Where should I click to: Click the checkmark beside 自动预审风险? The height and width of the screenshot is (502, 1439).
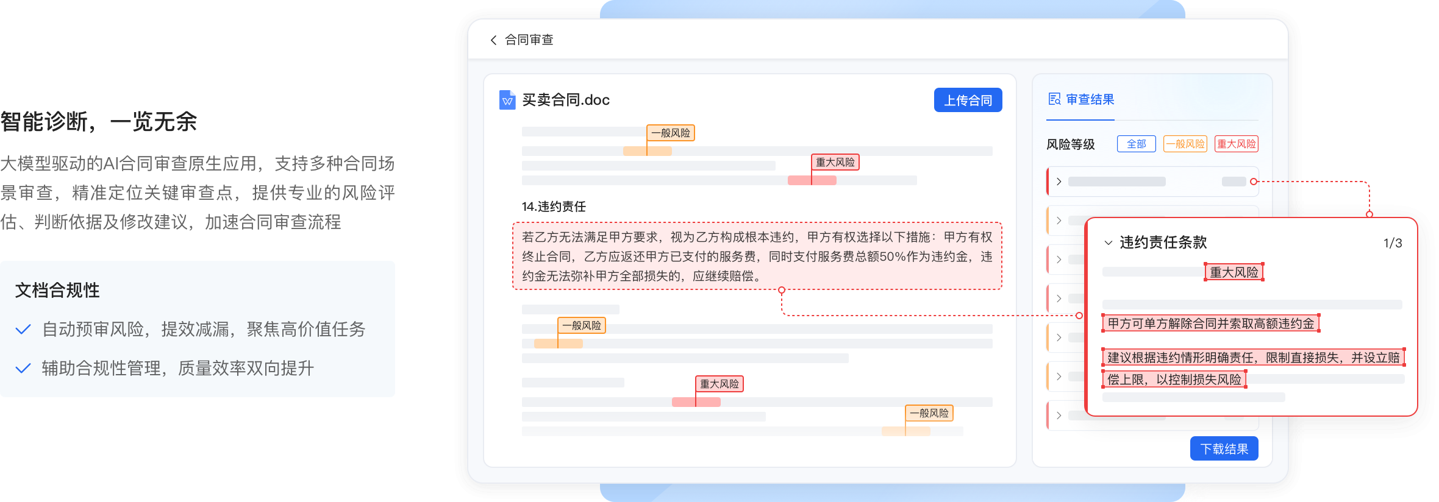pyautogui.click(x=23, y=330)
